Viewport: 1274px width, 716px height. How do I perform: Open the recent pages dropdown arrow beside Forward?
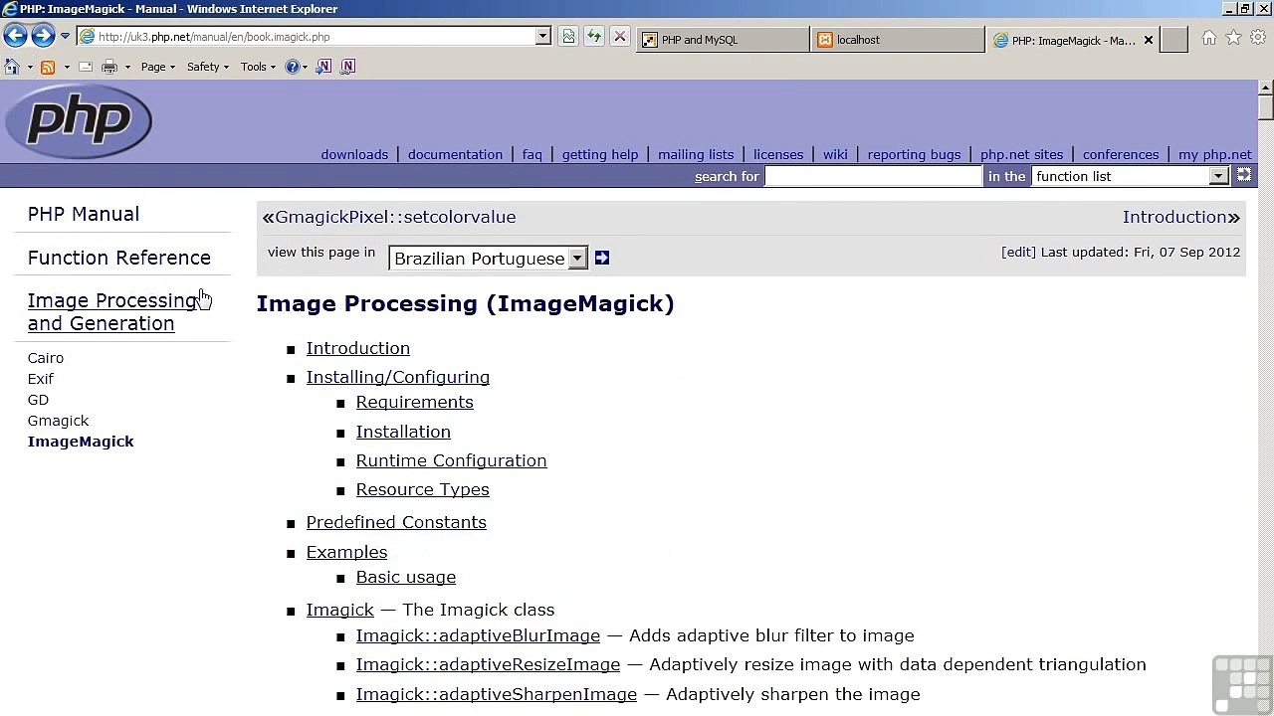click(65, 37)
